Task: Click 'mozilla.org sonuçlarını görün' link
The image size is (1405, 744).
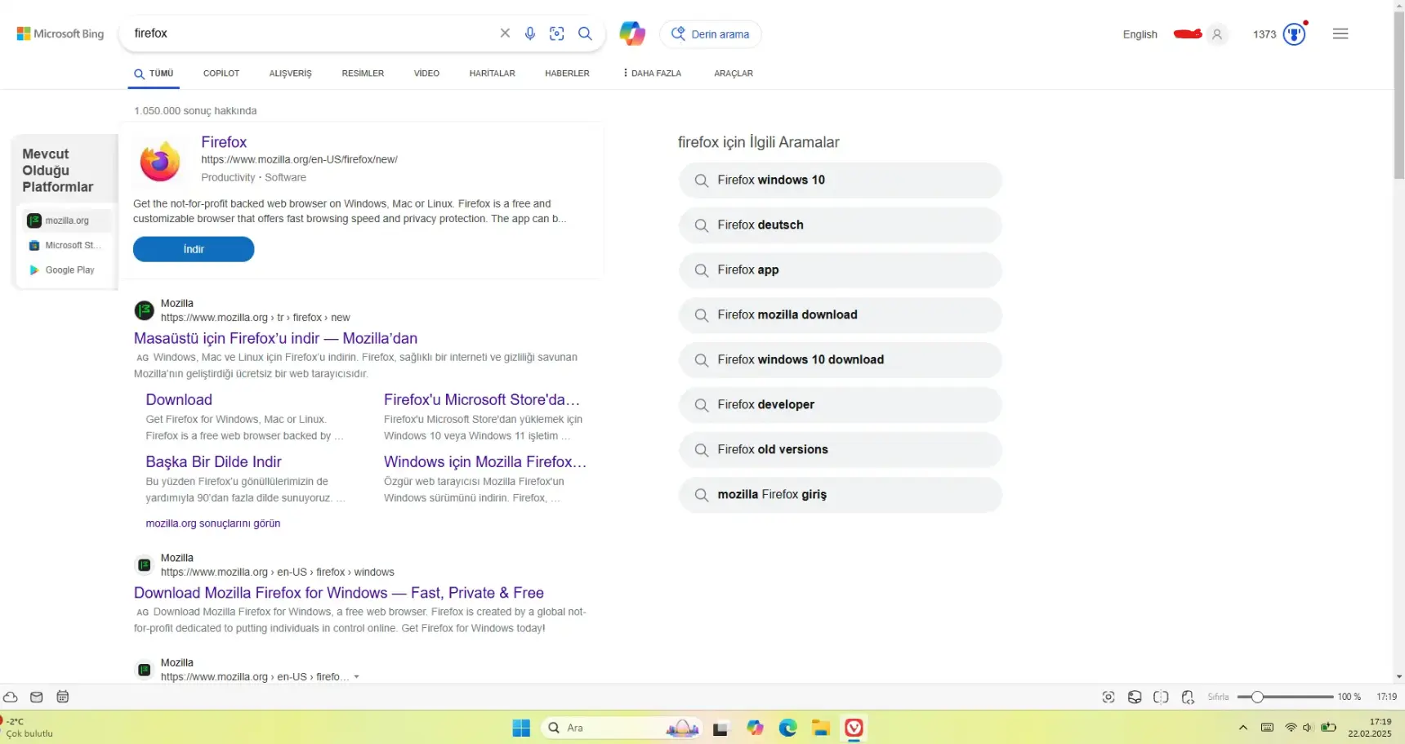Action: 213,523
